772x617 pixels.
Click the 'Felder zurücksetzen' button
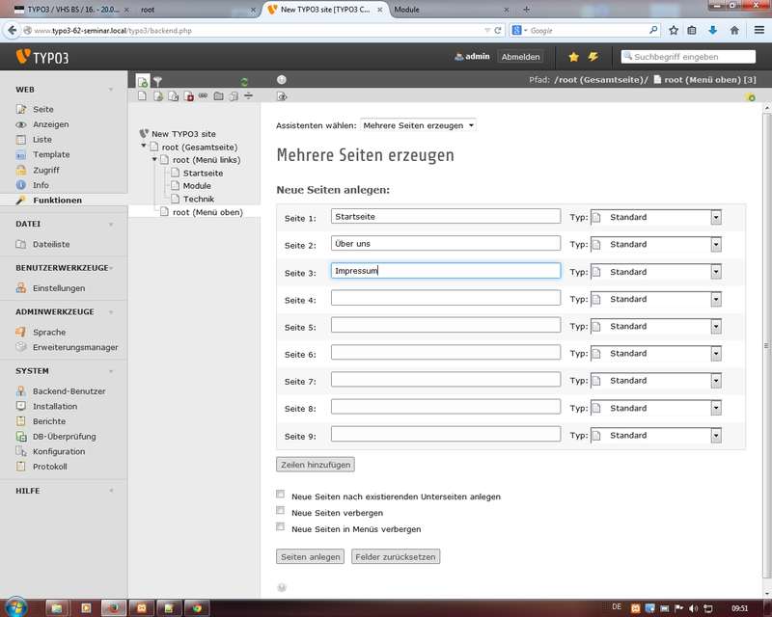[x=396, y=557]
